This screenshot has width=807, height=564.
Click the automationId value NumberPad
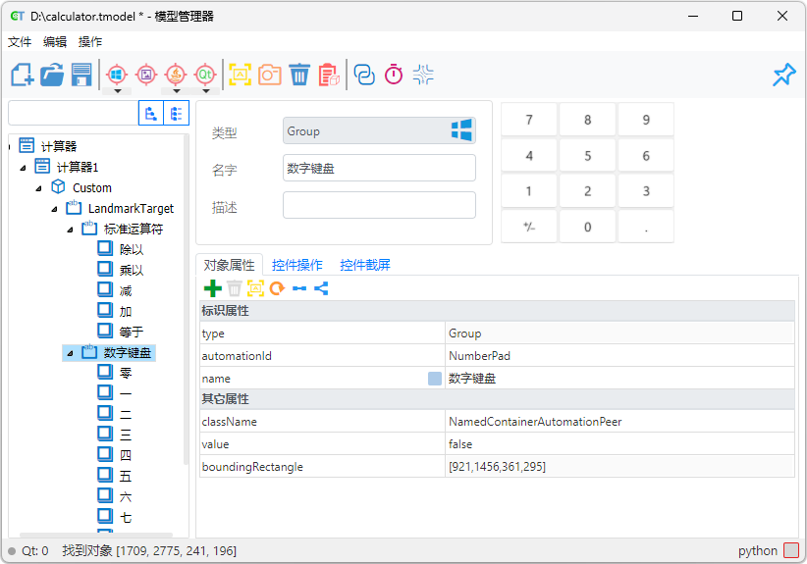click(x=619, y=356)
